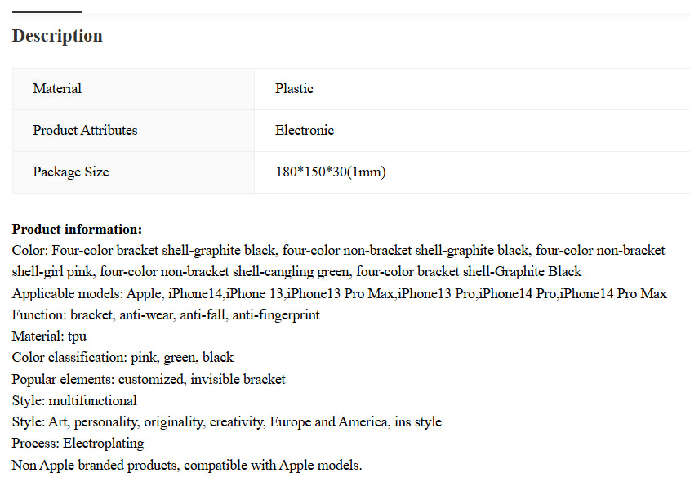Click the Popular elements text line

pyautogui.click(x=149, y=379)
